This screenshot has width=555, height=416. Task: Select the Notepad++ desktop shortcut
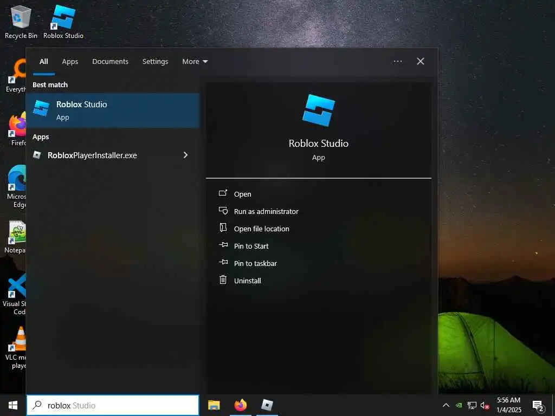tap(15, 237)
